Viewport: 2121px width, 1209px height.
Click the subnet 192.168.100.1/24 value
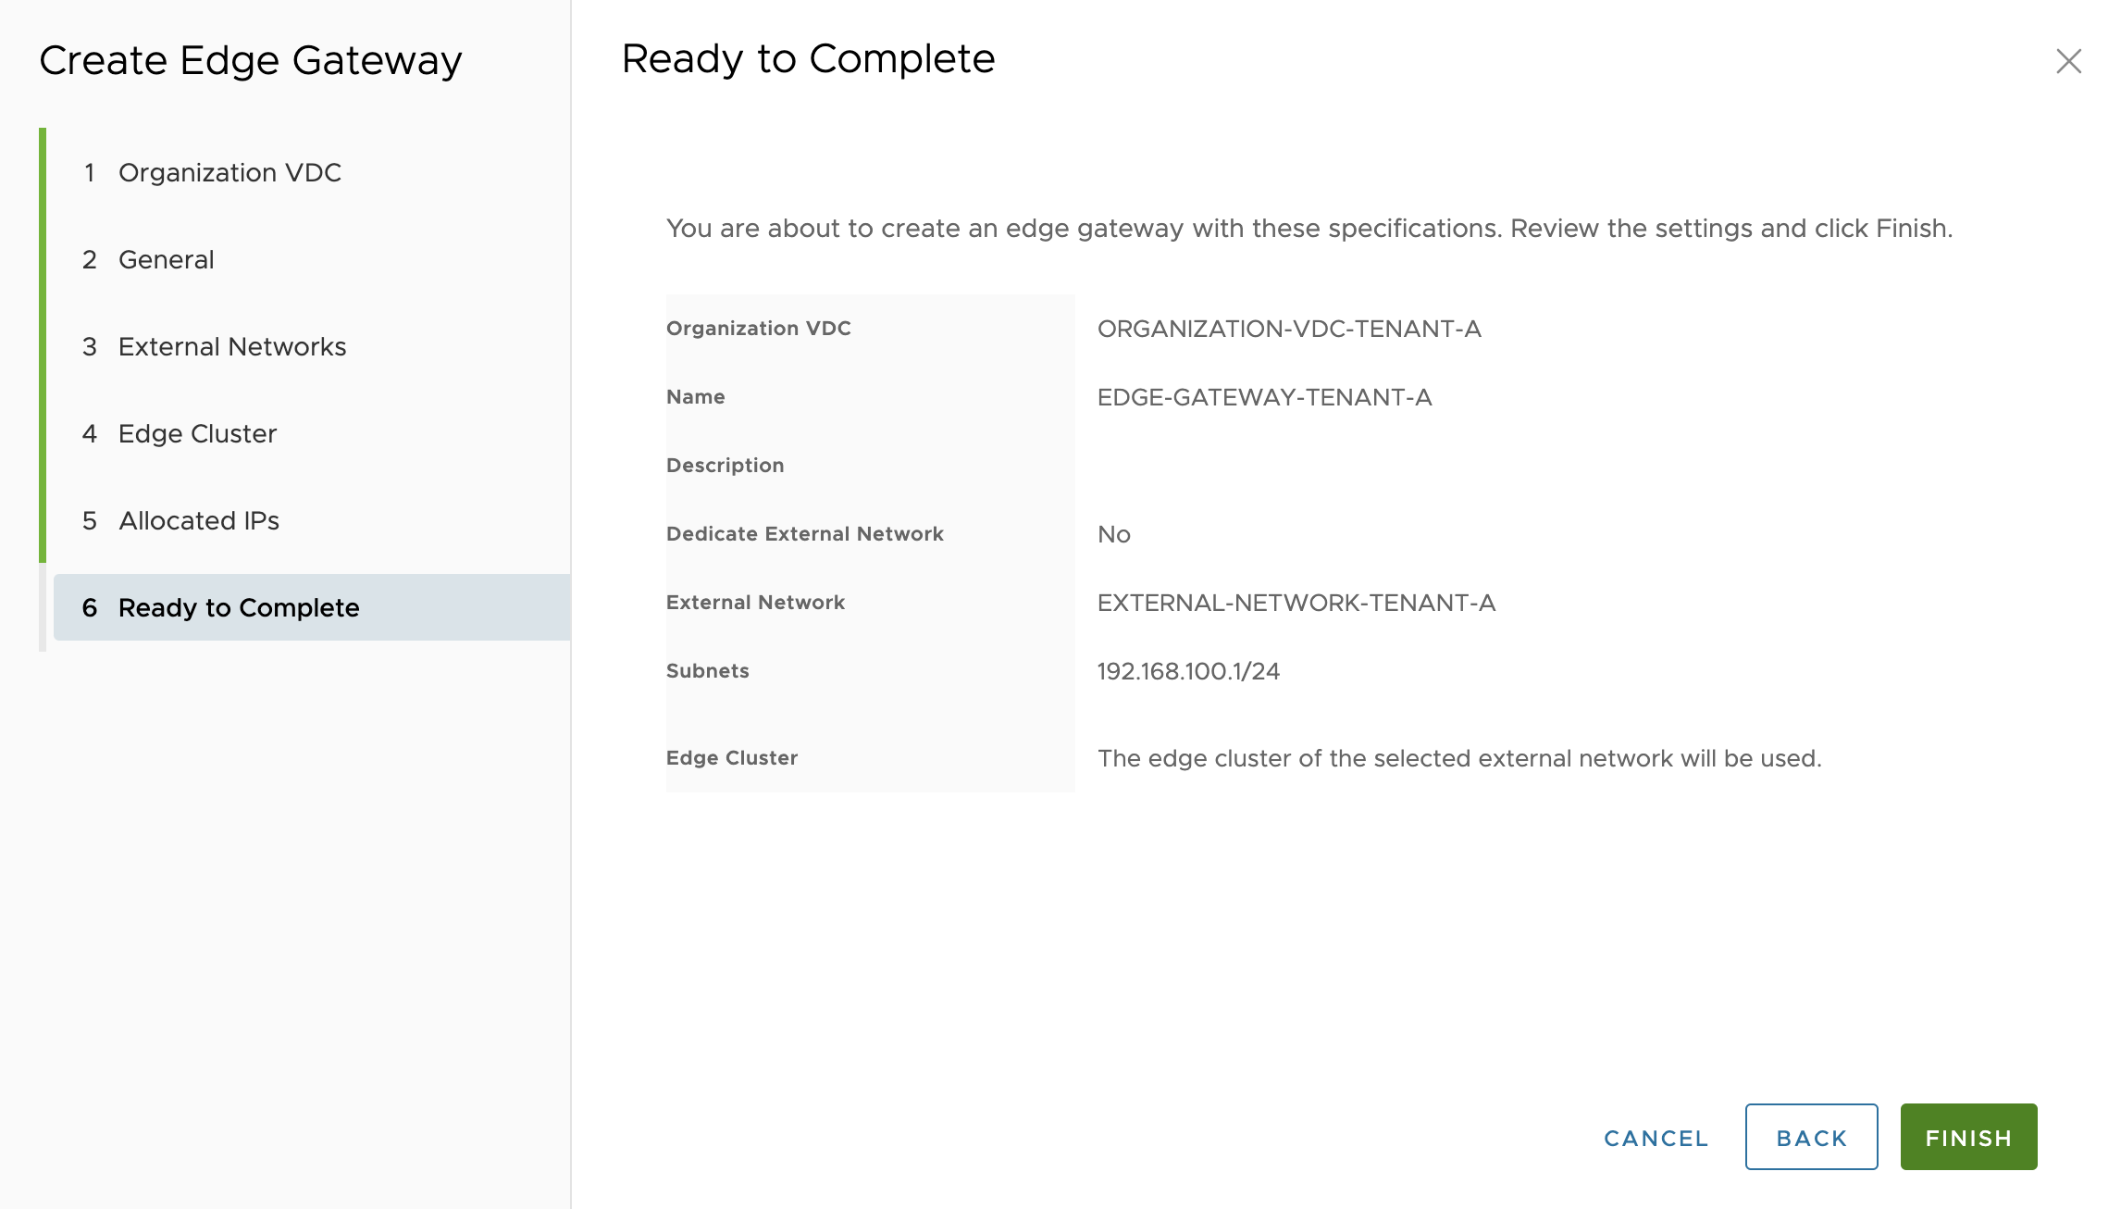[x=1188, y=671]
